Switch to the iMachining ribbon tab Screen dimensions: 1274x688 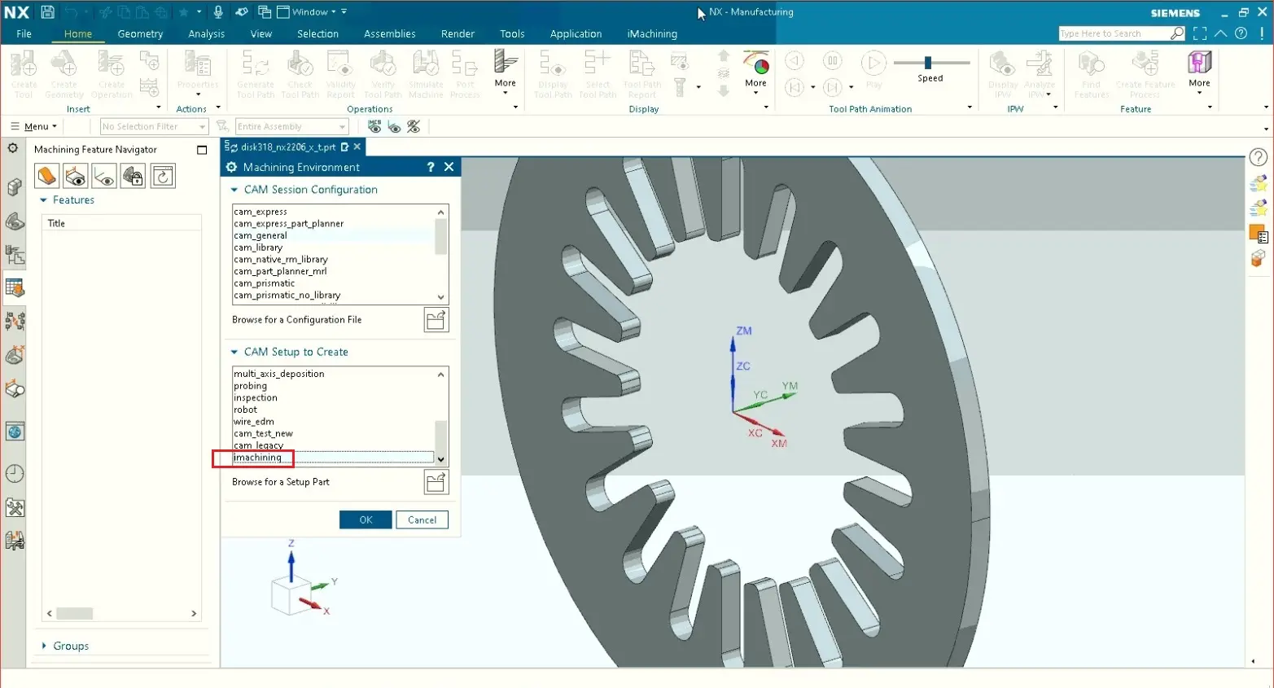pyautogui.click(x=652, y=33)
